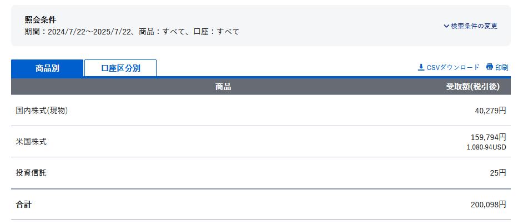Viewport: 523px width, 224px height.
Task: Open the 検索条件の変更 link text
Action: [474, 26]
